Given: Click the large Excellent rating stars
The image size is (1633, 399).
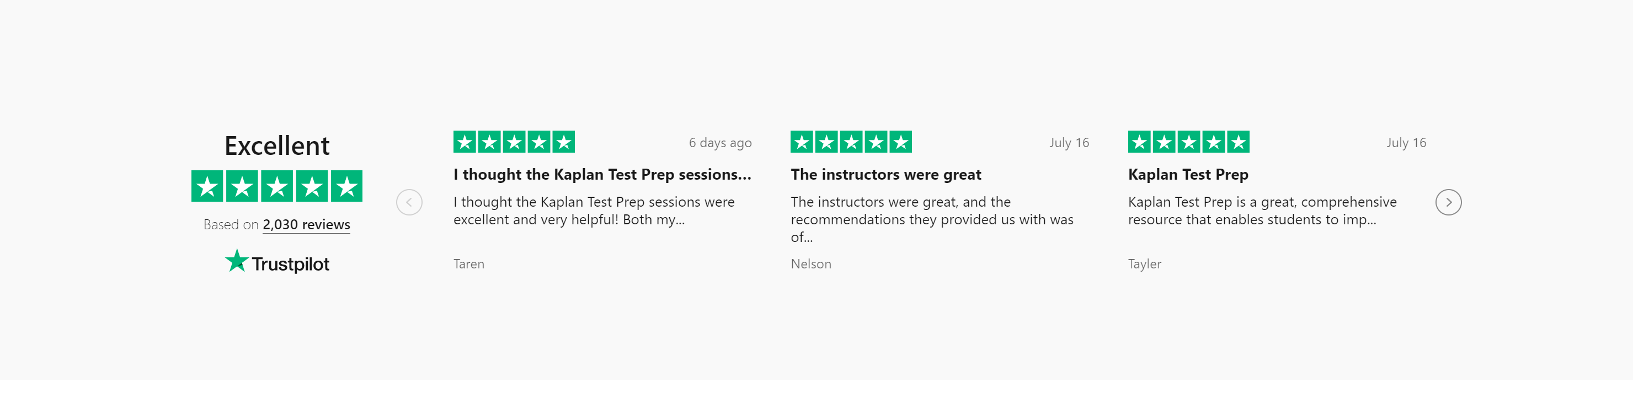Looking at the screenshot, I should pyautogui.click(x=277, y=186).
